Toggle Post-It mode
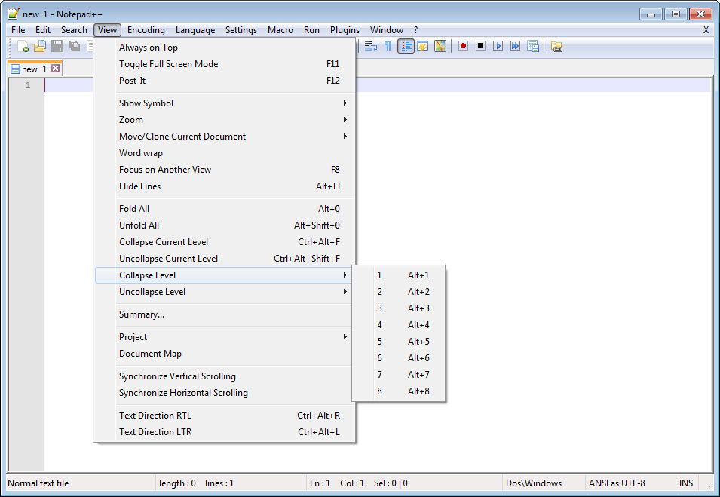 click(x=224, y=81)
